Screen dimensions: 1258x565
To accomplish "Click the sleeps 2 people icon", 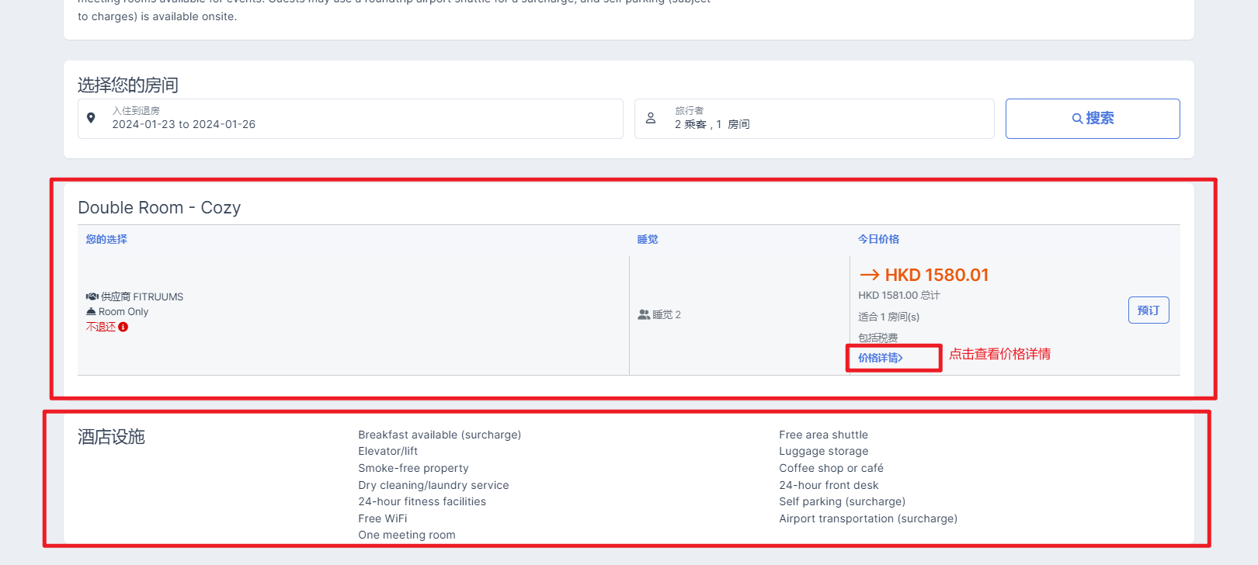I will coord(644,314).
